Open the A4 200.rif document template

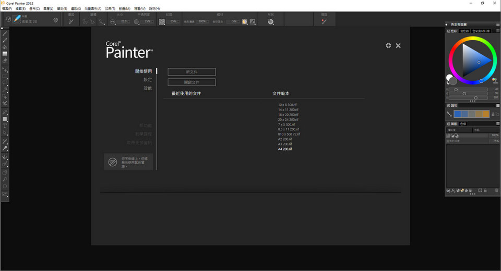285,149
